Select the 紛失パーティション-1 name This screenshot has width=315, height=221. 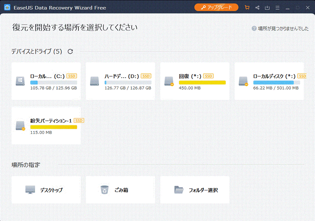click(51, 120)
